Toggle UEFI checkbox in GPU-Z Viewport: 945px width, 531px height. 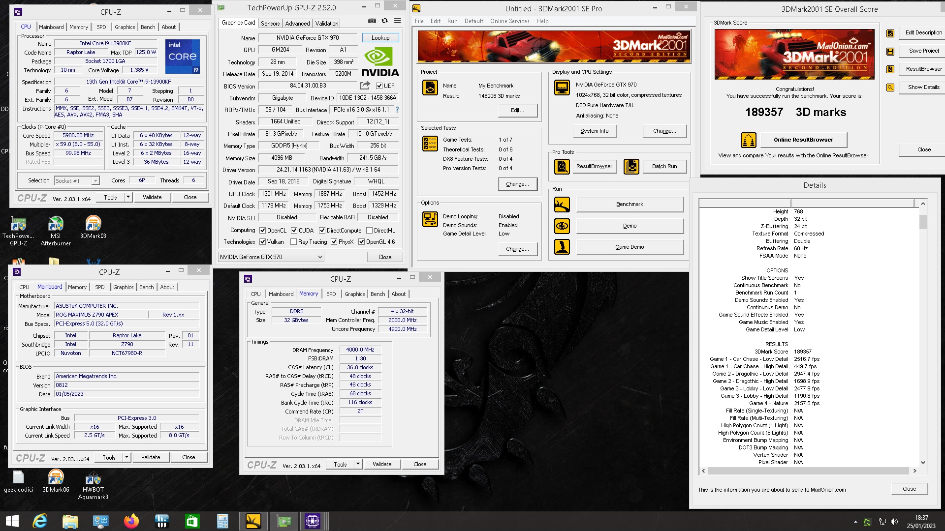click(x=379, y=86)
